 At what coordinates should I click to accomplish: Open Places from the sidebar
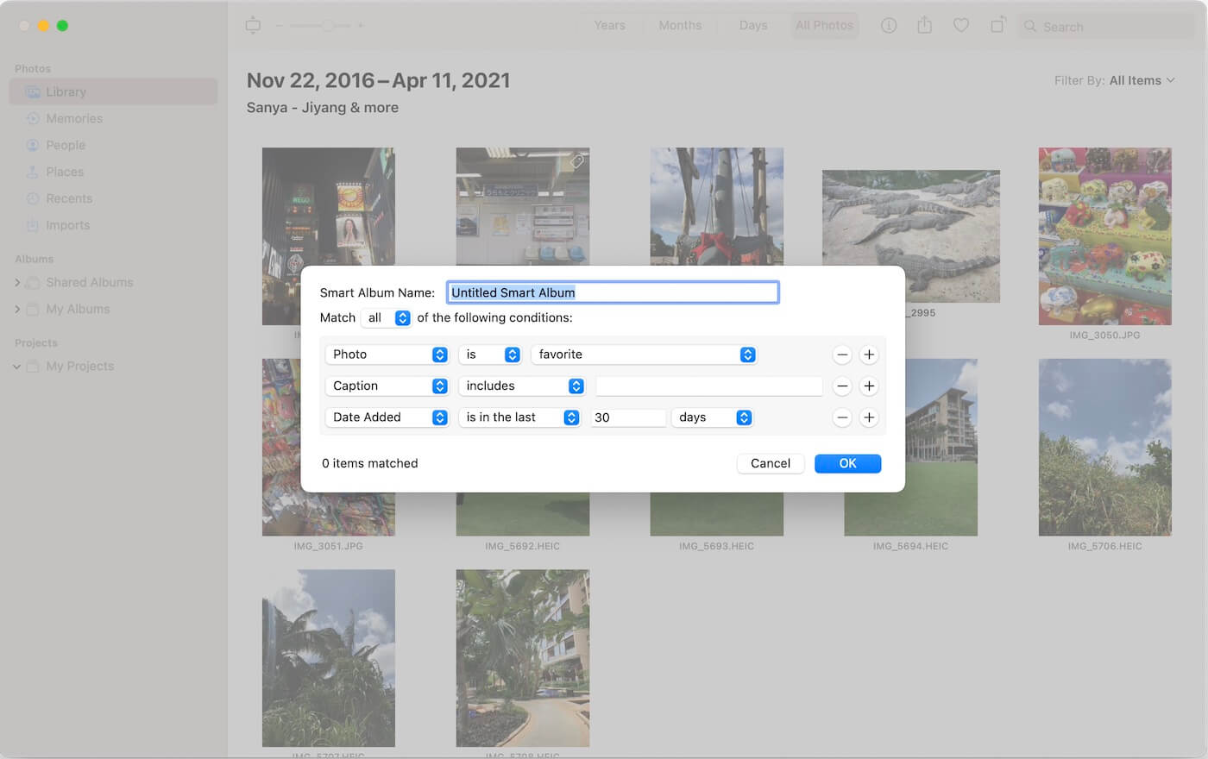64,172
